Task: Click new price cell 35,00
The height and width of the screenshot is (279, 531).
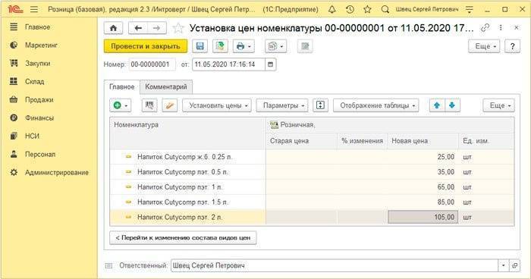Action: [x=423, y=172]
